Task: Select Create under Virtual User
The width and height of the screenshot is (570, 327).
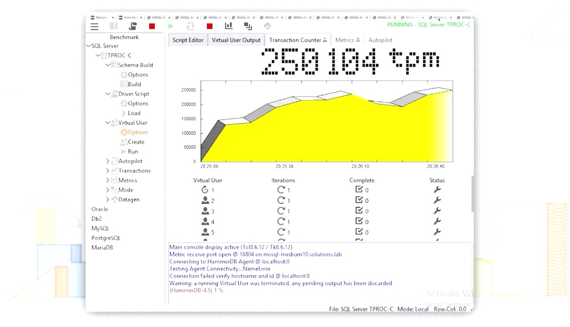Action: pos(136,142)
